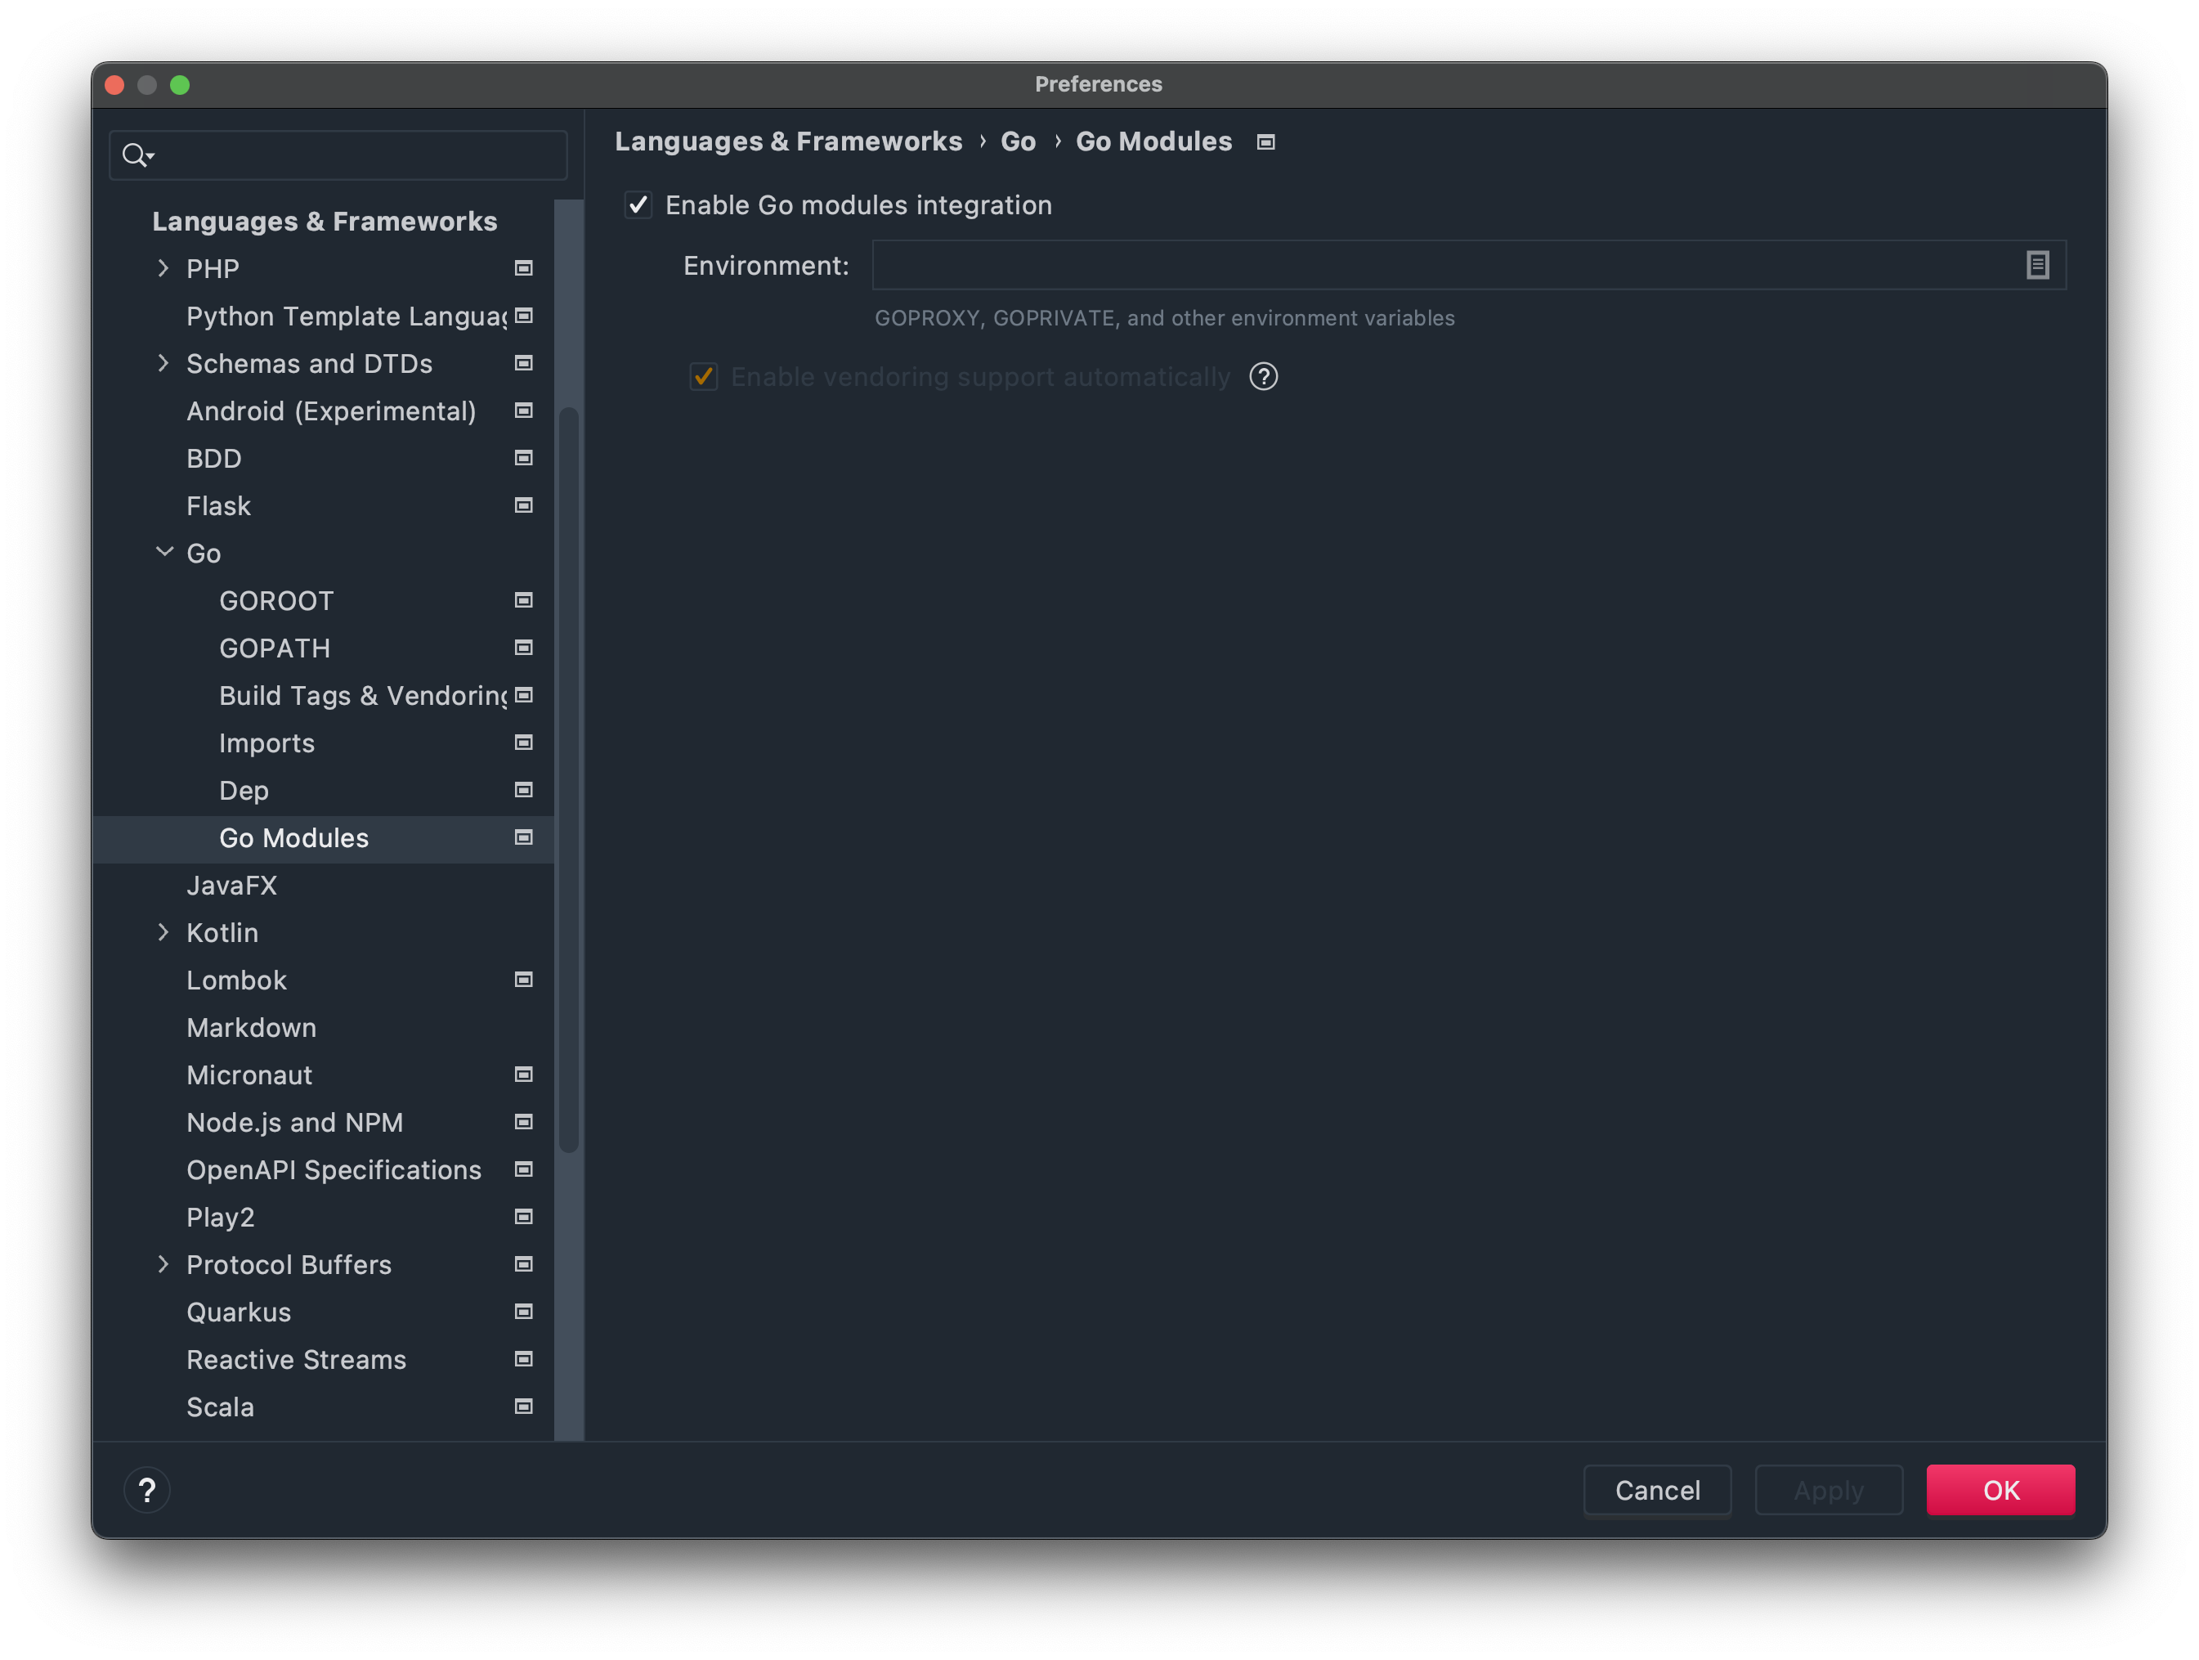Click the Environment input field
The image size is (2199, 1660).
click(1441, 266)
